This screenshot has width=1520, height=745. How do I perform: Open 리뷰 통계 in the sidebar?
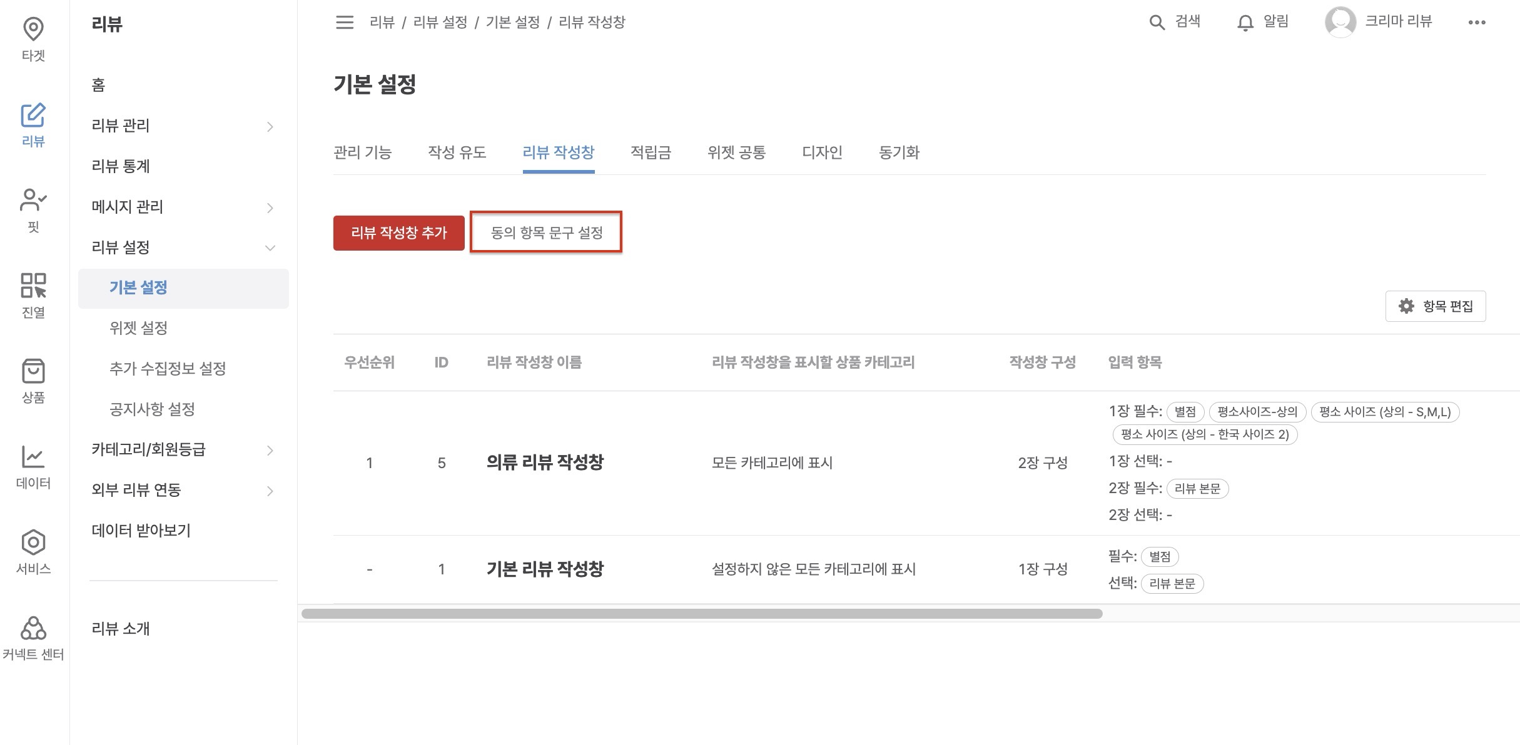(121, 166)
